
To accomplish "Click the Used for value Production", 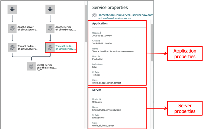I will (x=98, y=59).
